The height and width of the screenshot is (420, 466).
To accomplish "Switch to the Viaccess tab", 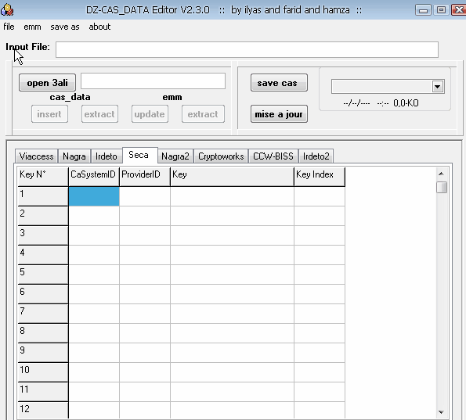I will (36, 156).
